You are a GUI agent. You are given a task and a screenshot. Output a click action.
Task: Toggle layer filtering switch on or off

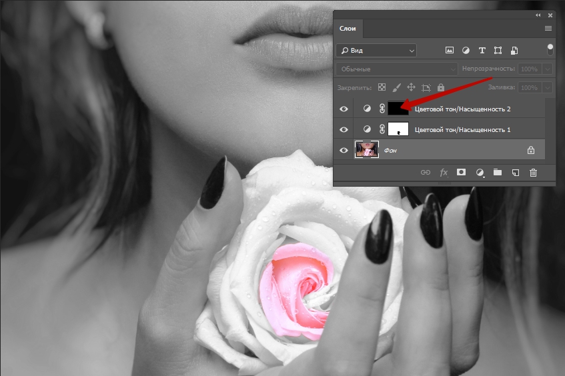click(550, 50)
